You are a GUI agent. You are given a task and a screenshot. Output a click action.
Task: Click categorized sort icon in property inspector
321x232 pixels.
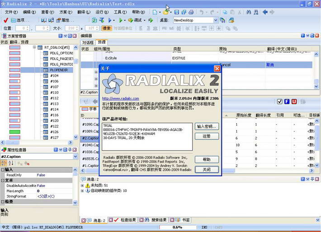click(x=4, y=163)
